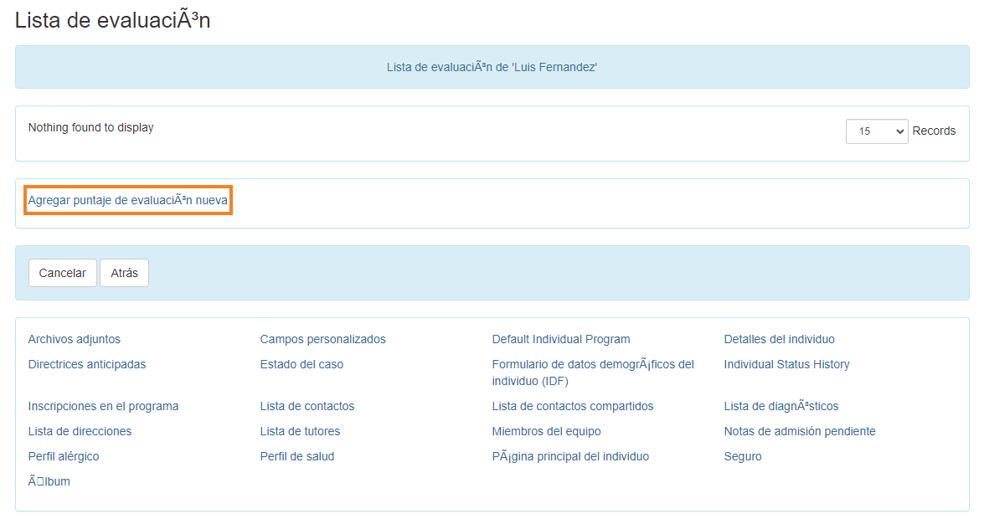Open Notas de admisión pendiente link
This screenshot has height=519, width=984.
[800, 431]
